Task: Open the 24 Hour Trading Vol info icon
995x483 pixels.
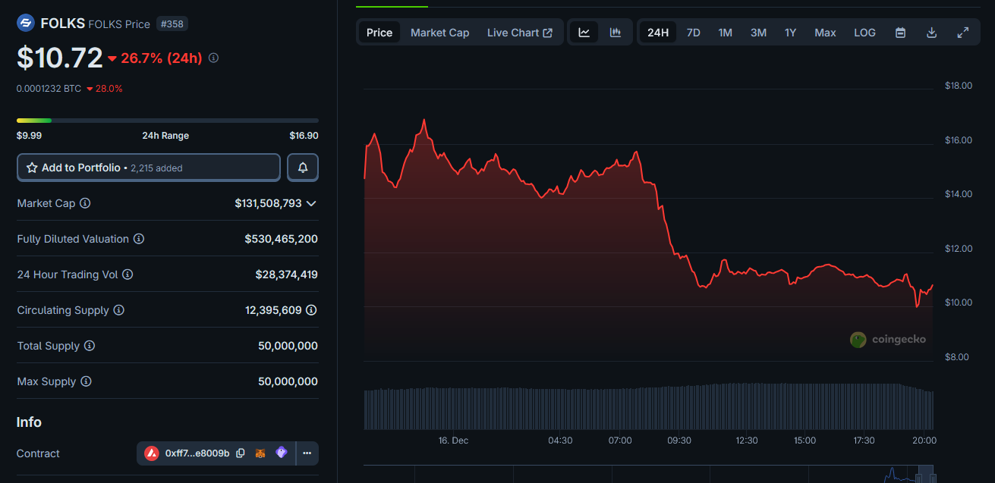Action: click(x=128, y=274)
